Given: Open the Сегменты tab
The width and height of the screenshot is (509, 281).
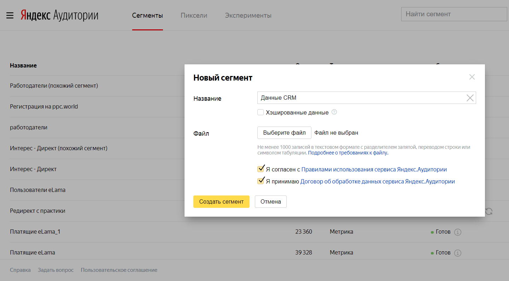Looking at the screenshot, I should point(147,16).
